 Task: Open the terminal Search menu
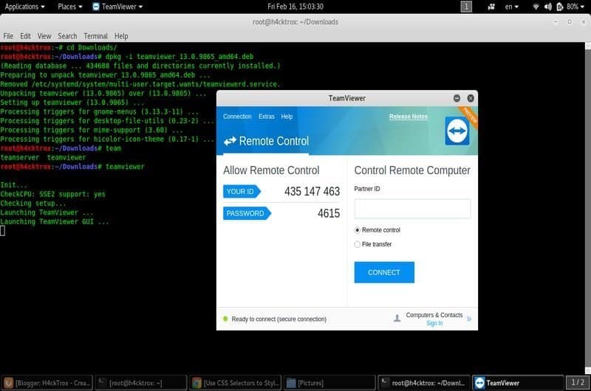(67, 36)
